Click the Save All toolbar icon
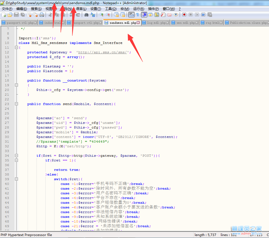Viewport: 269px width, 238px height. coord(23,15)
